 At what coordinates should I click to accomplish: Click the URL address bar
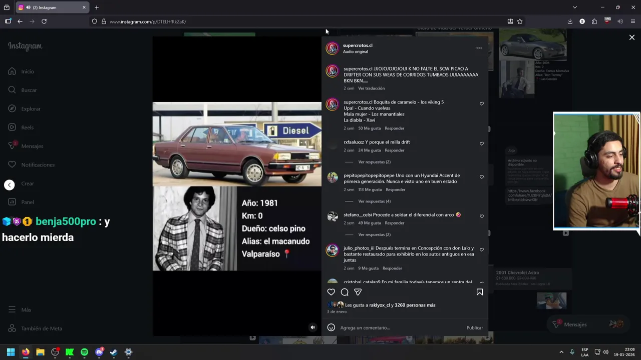(x=300, y=21)
